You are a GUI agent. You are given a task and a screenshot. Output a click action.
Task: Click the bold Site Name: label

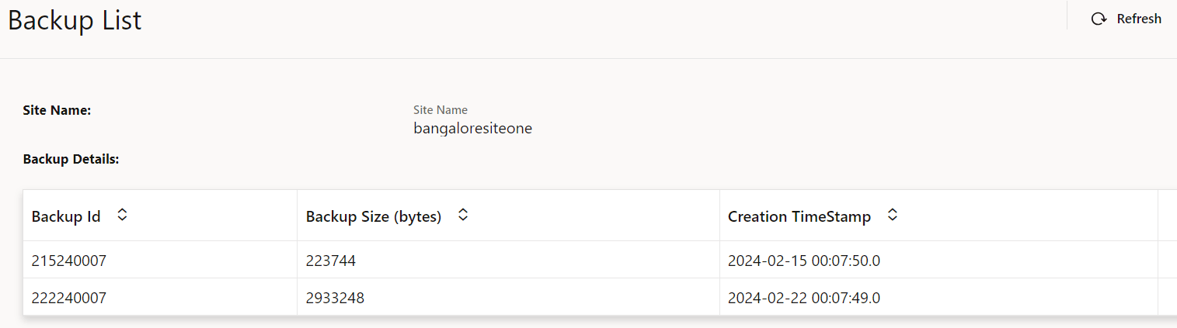(57, 110)
